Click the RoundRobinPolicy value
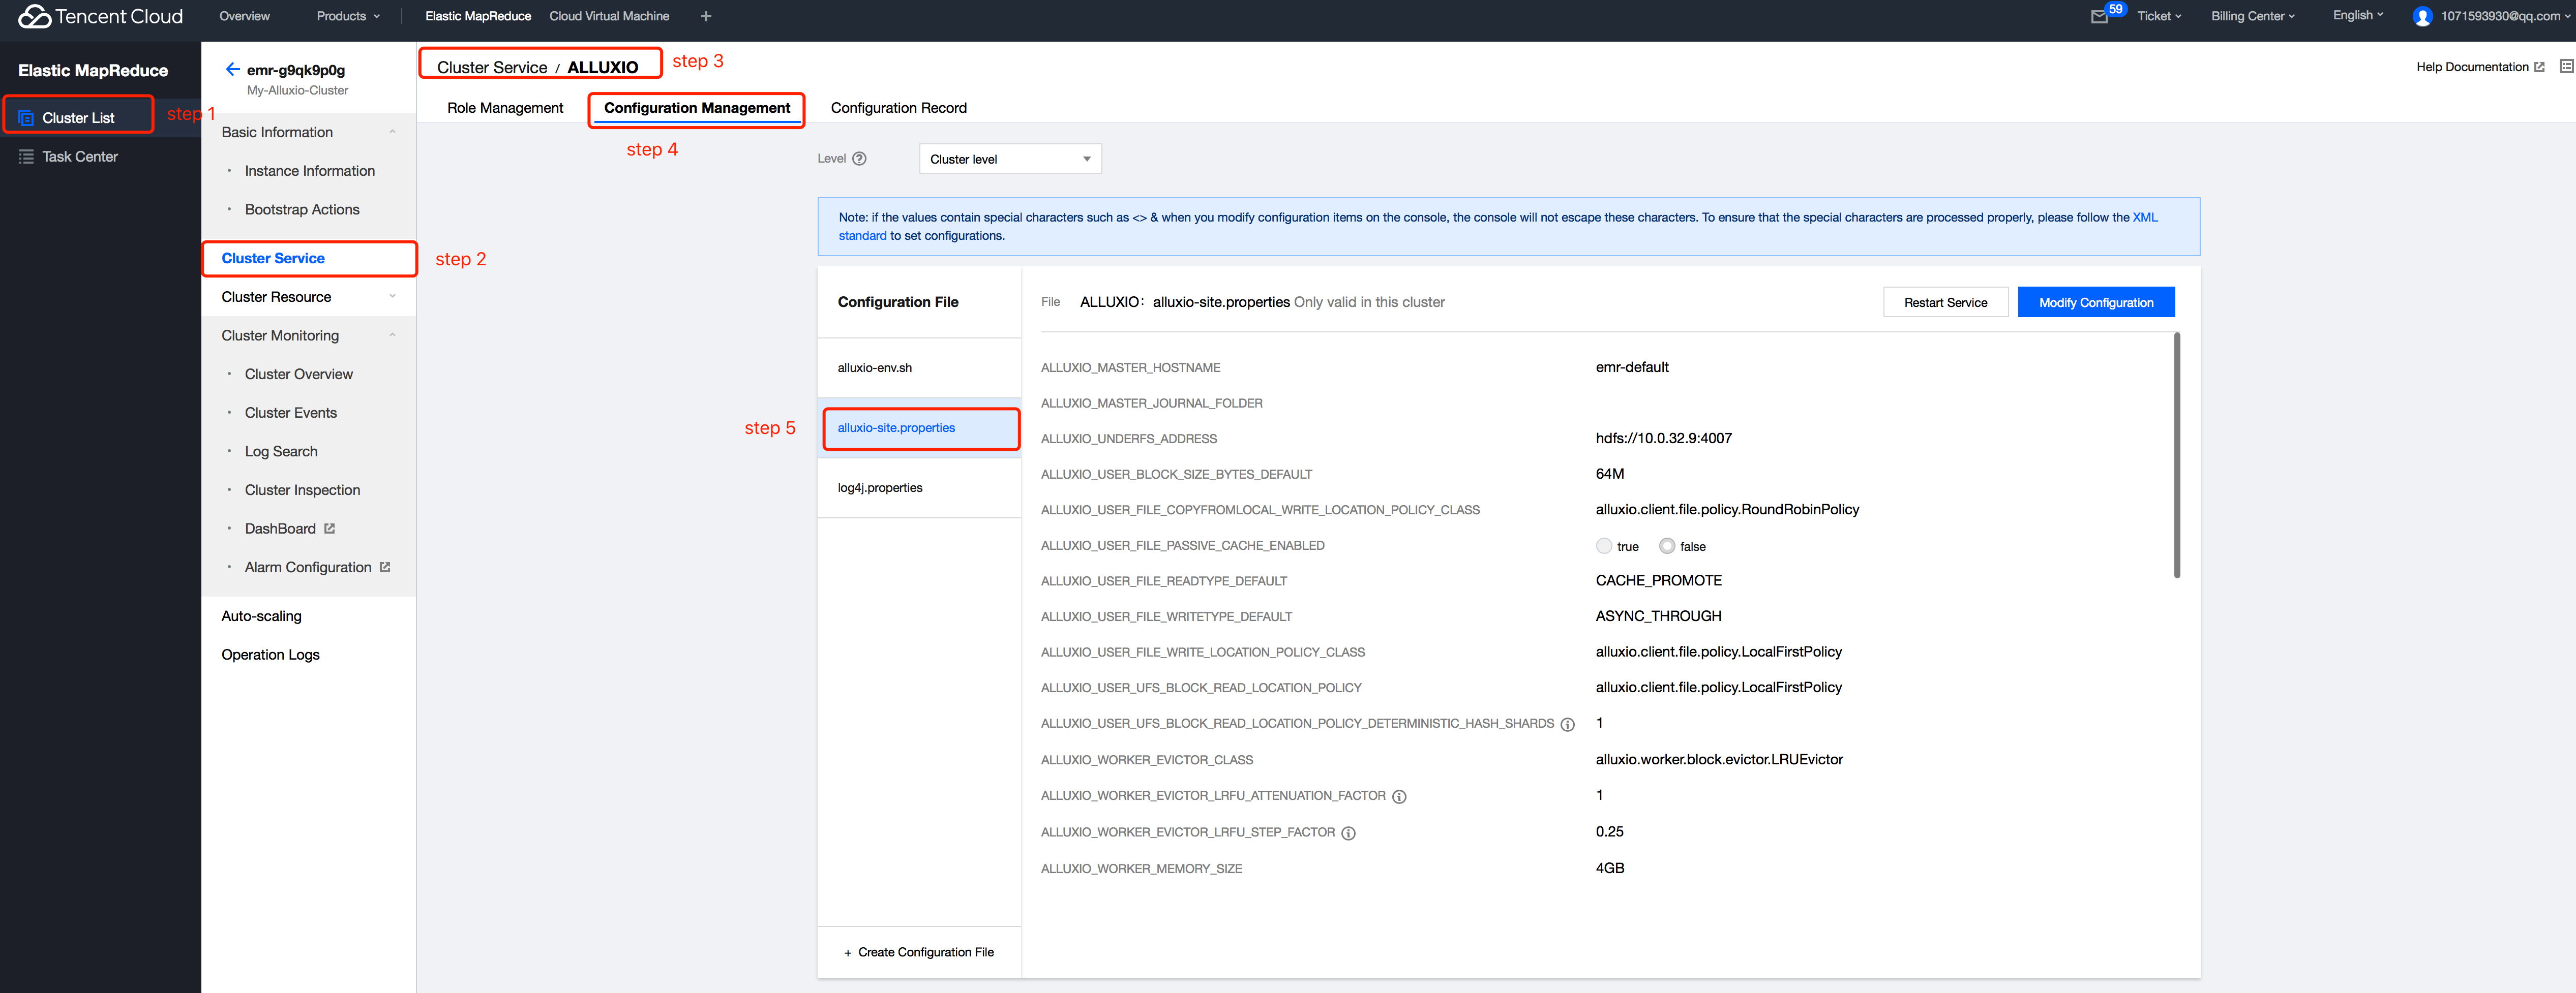This screenshot has width=2576, height=993. click(x=1727, y=510)
